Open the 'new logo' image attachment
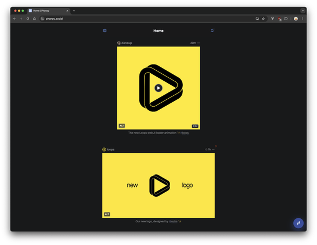Screen dimensions: 317x245 [158, 186]
